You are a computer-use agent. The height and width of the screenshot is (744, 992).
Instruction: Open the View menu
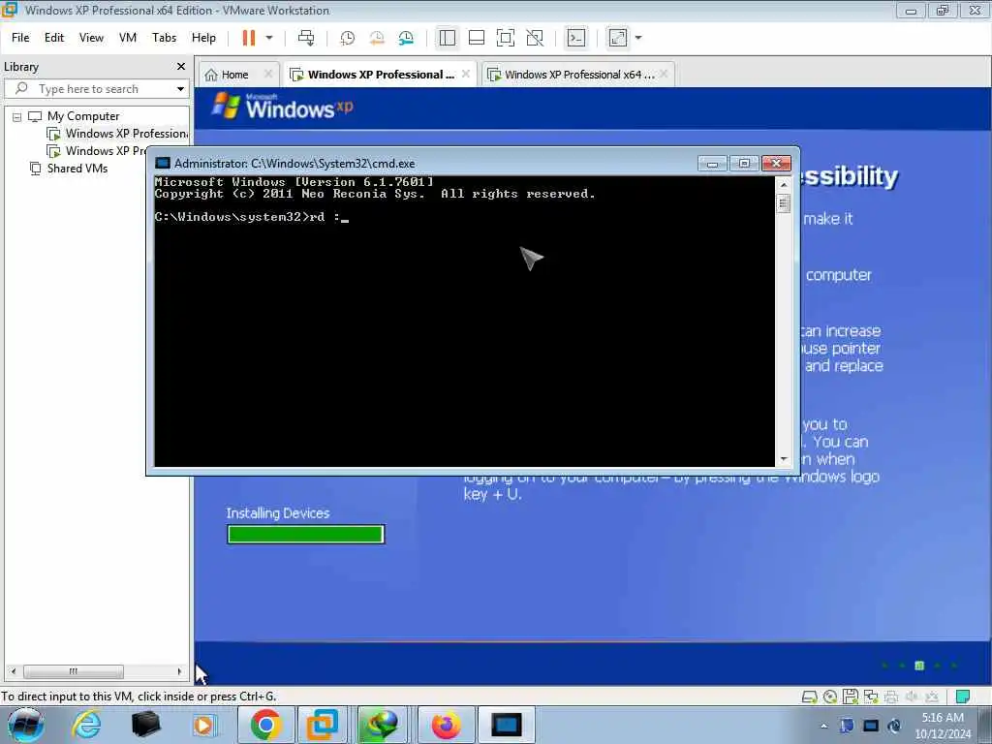click(x=91, y=38)
